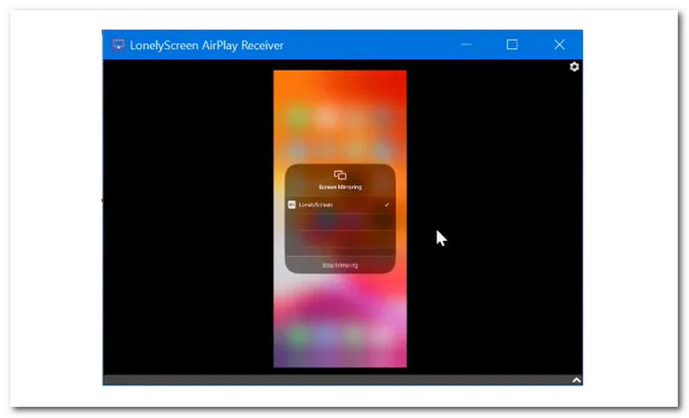Tap Stop Mirroring in the mirrored phone
Viewport: 689px width, 418px height.
tap(340, 266)
